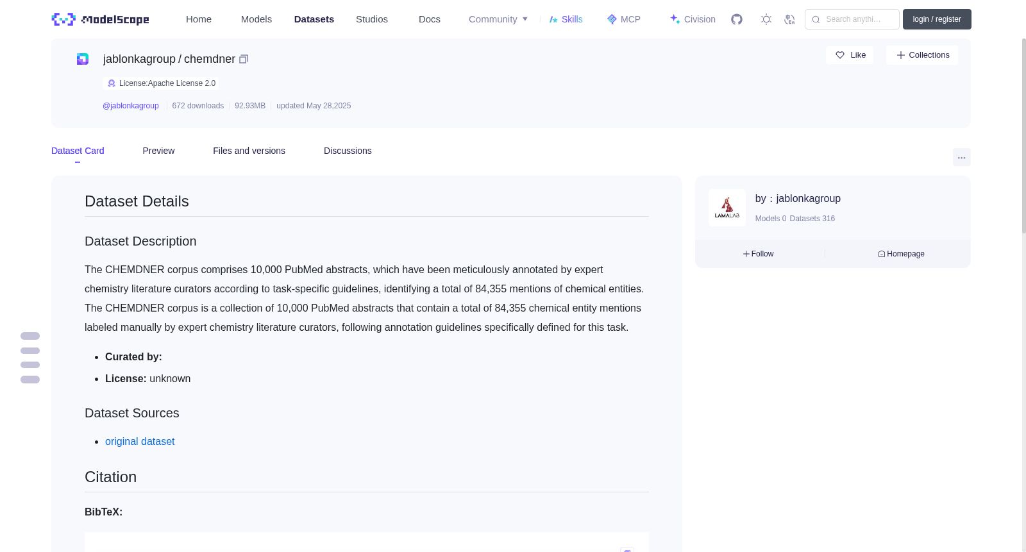
Task: Focus the Search anything field
Action: click(852, 19)
